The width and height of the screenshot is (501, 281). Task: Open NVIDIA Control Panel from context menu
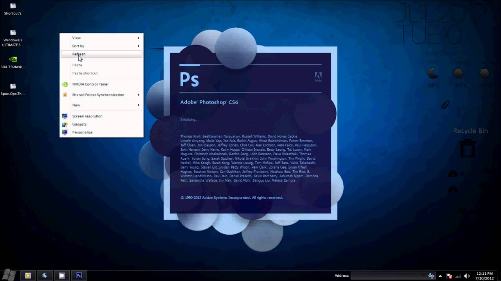[101, 84]
